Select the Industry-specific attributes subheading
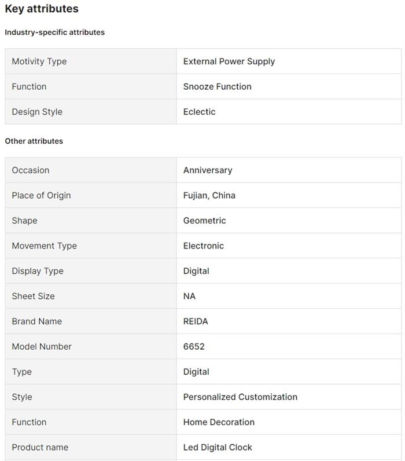This screenshot has width=405, height=461. tap(55, 32)
